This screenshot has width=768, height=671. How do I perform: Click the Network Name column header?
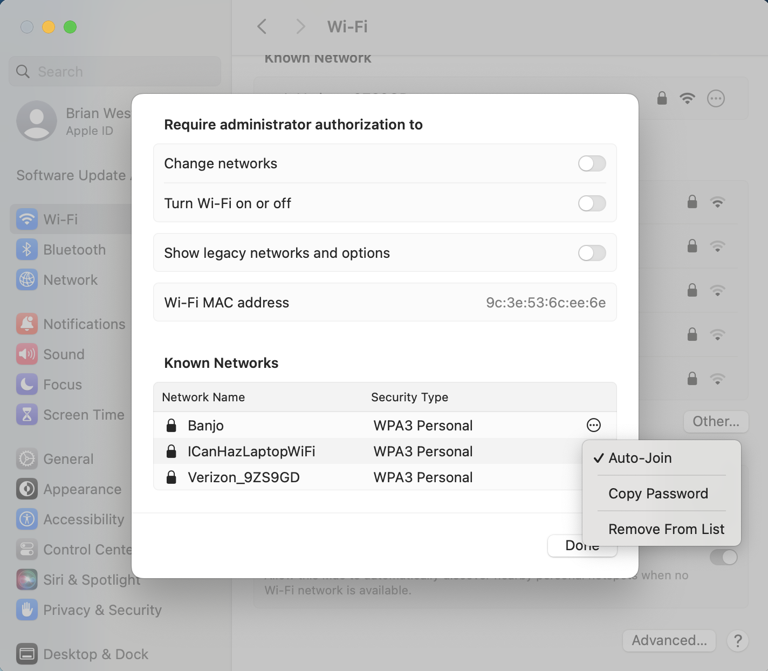point(203,397)
